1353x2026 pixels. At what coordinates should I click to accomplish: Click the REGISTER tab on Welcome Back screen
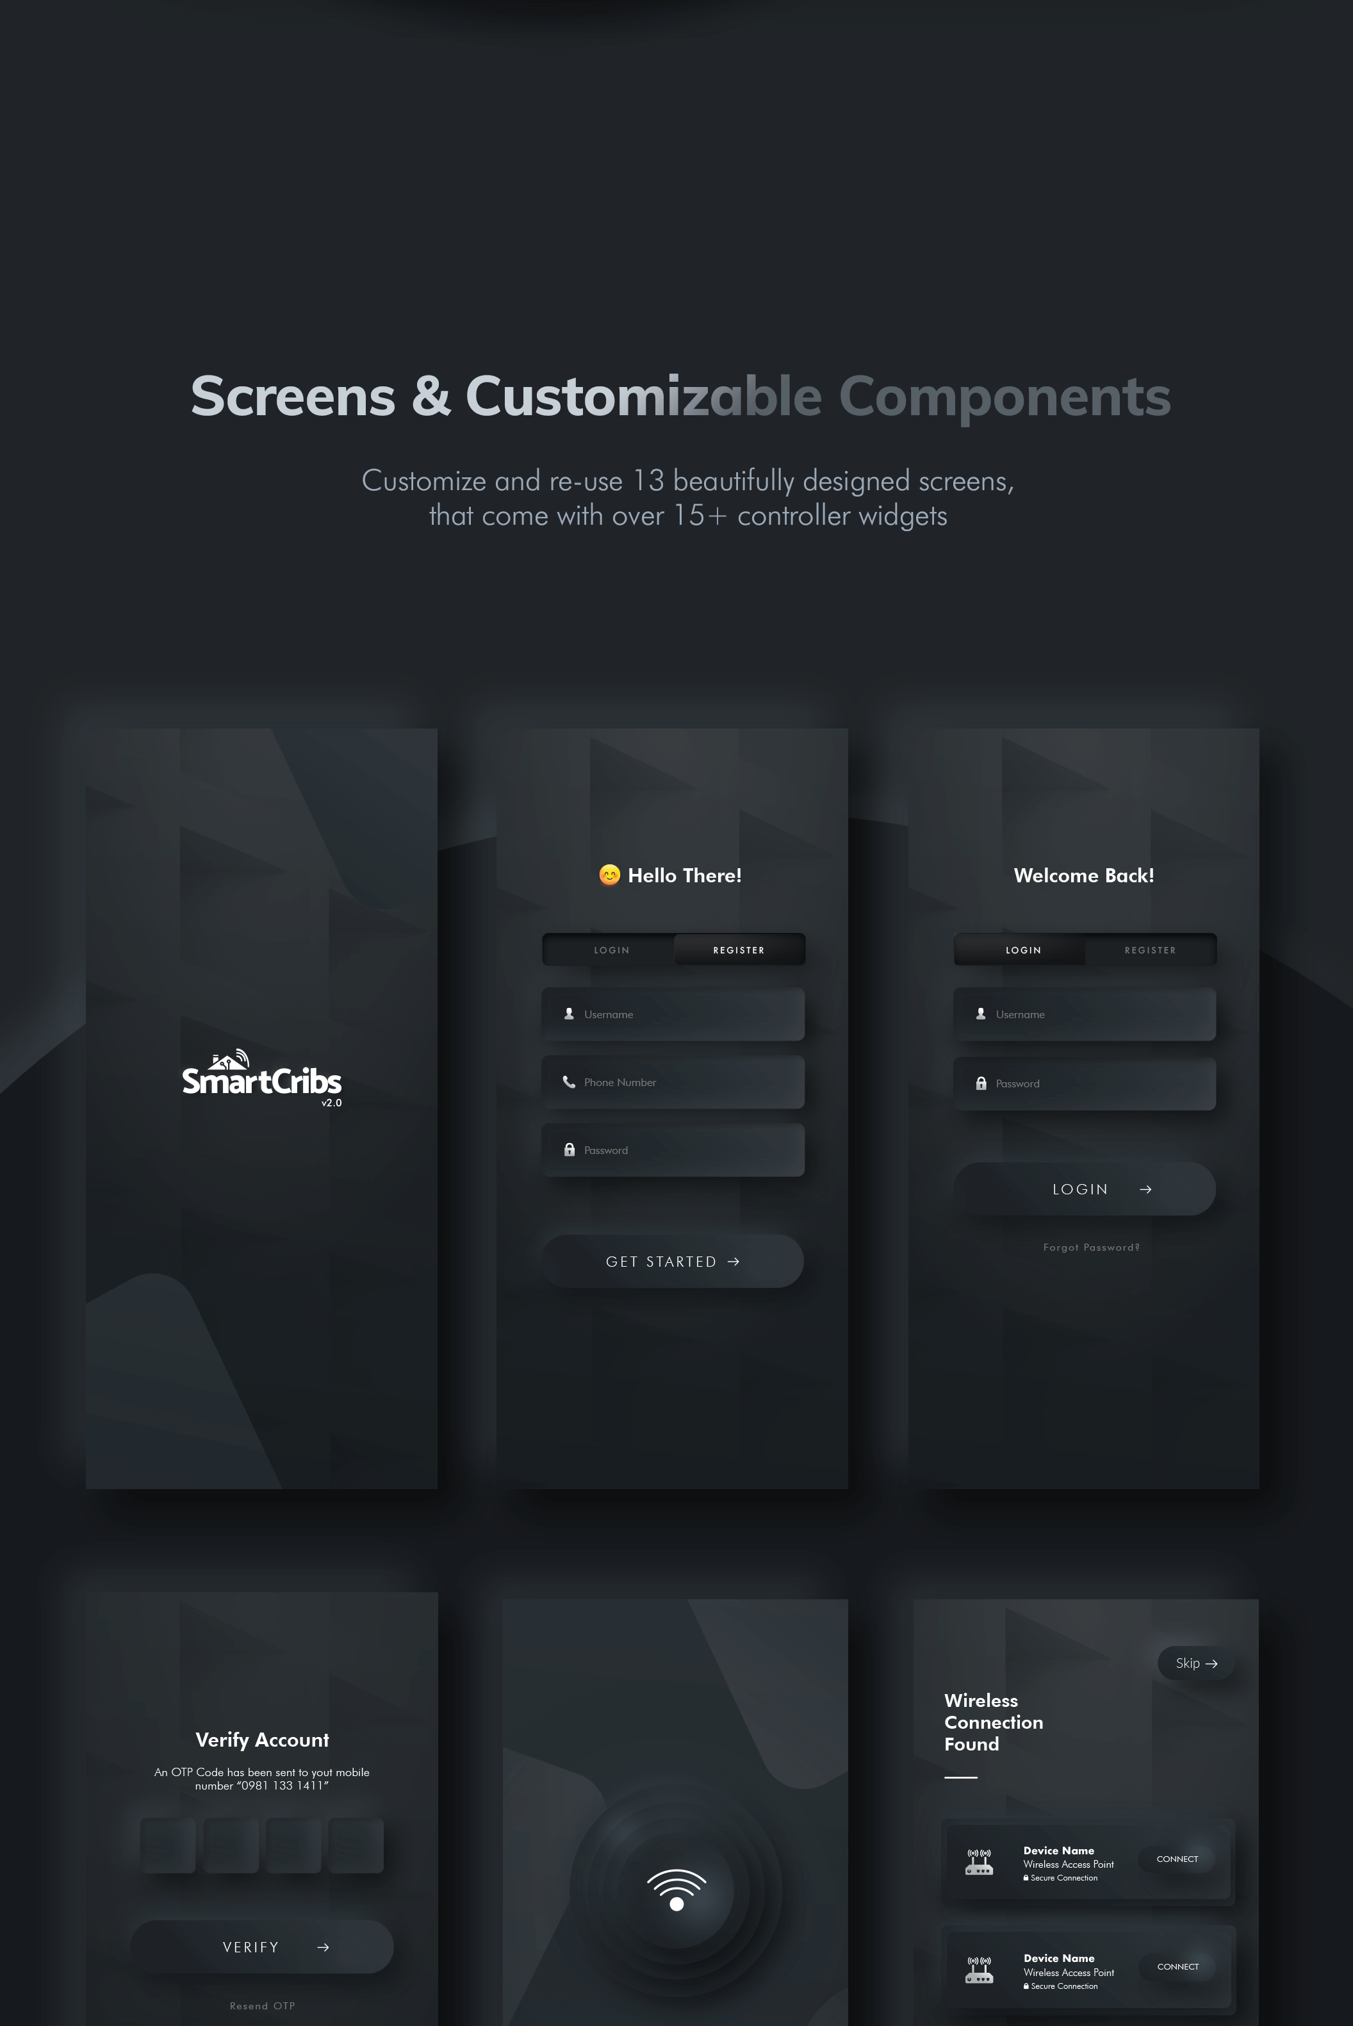pos(1149,950)
